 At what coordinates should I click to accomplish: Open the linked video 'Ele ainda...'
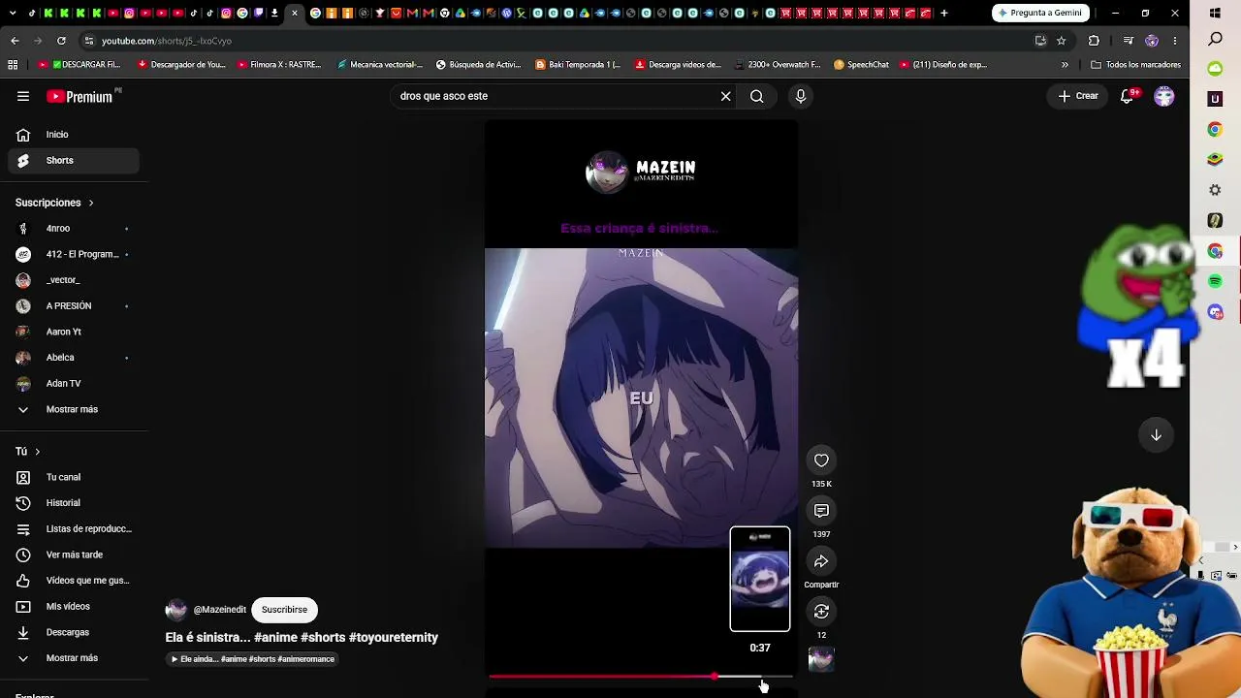point(253,659)
